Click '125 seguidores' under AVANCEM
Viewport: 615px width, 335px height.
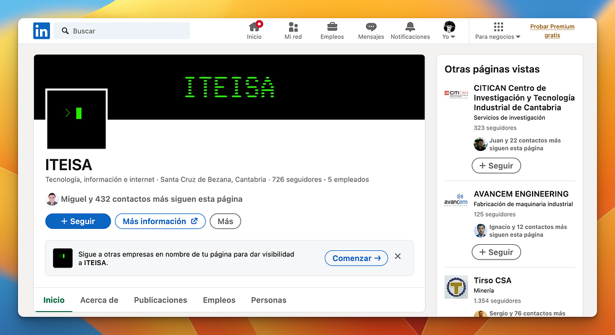coord(494,215)
